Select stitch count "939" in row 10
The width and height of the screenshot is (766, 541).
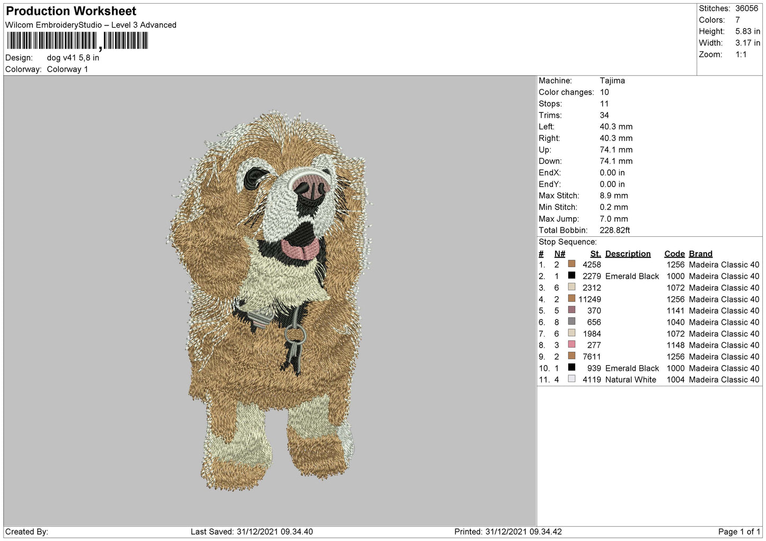click(594, 368)
